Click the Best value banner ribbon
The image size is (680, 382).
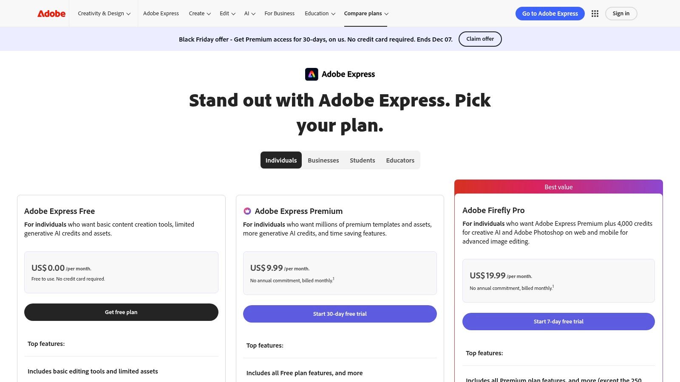558,187
